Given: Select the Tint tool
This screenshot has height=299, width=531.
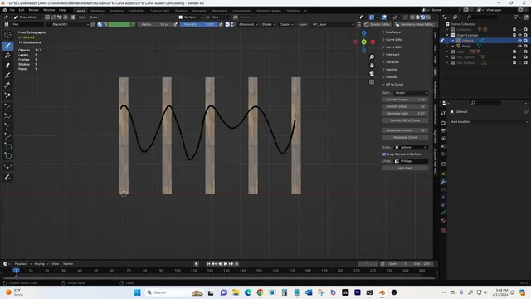Looking at the screenshot, I should (x=7, y=76).
